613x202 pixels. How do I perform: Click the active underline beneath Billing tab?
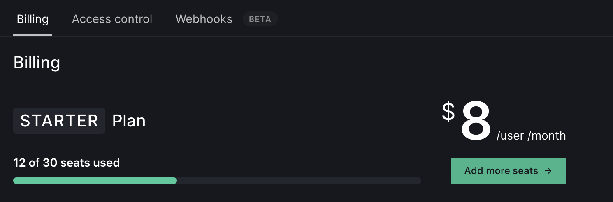(33, 35)
